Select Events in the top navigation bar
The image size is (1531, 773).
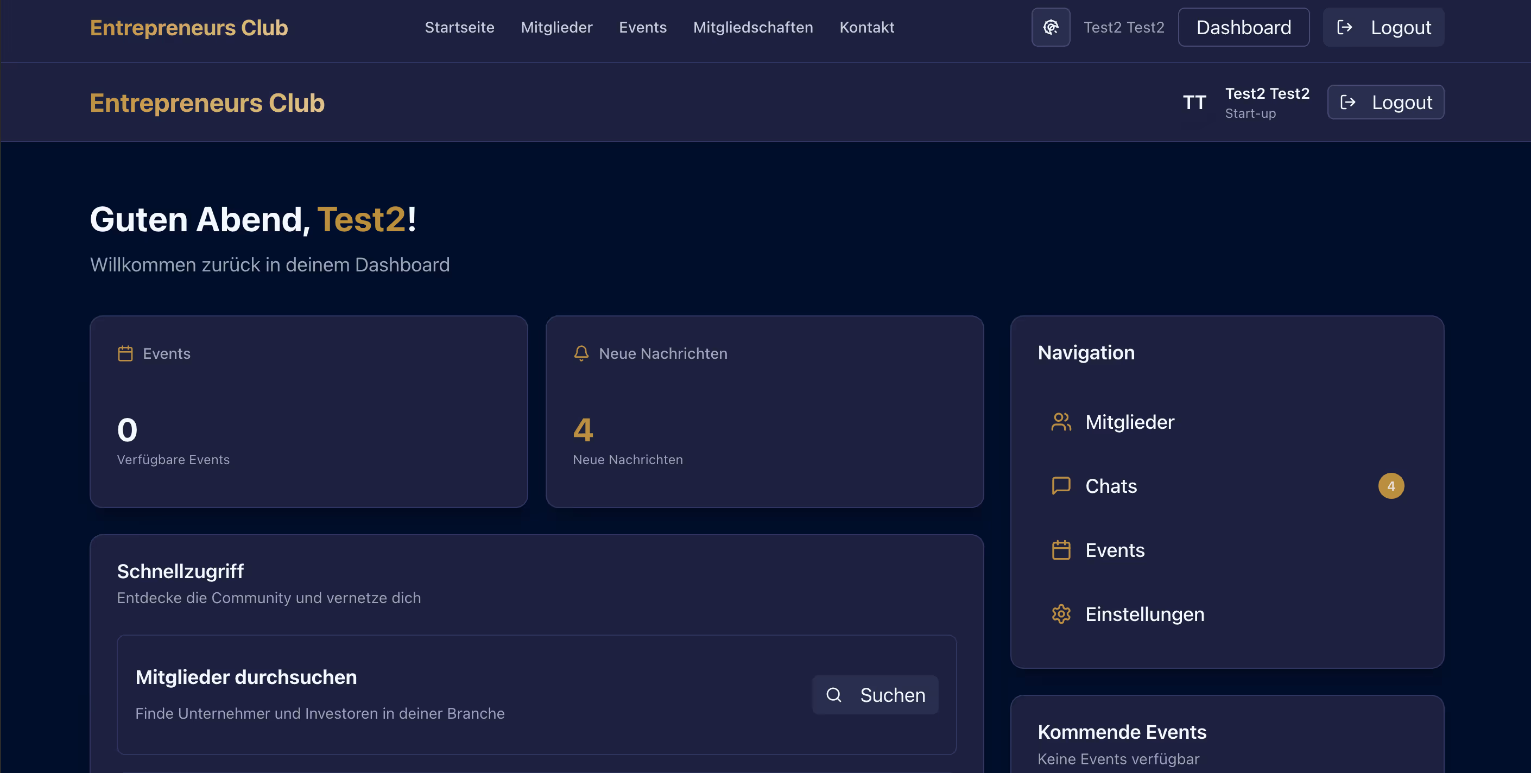(x=642, y=27)
